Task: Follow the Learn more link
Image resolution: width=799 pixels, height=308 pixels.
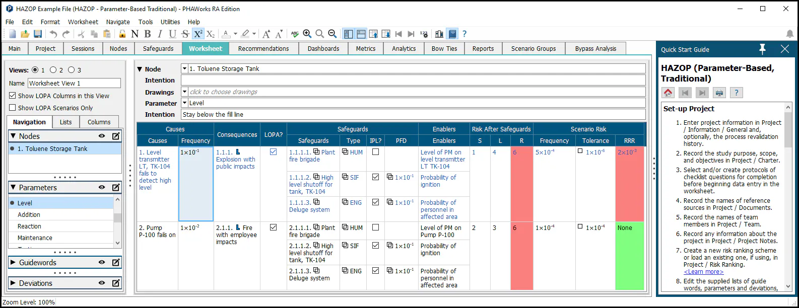Action: [x=703, y=272]
